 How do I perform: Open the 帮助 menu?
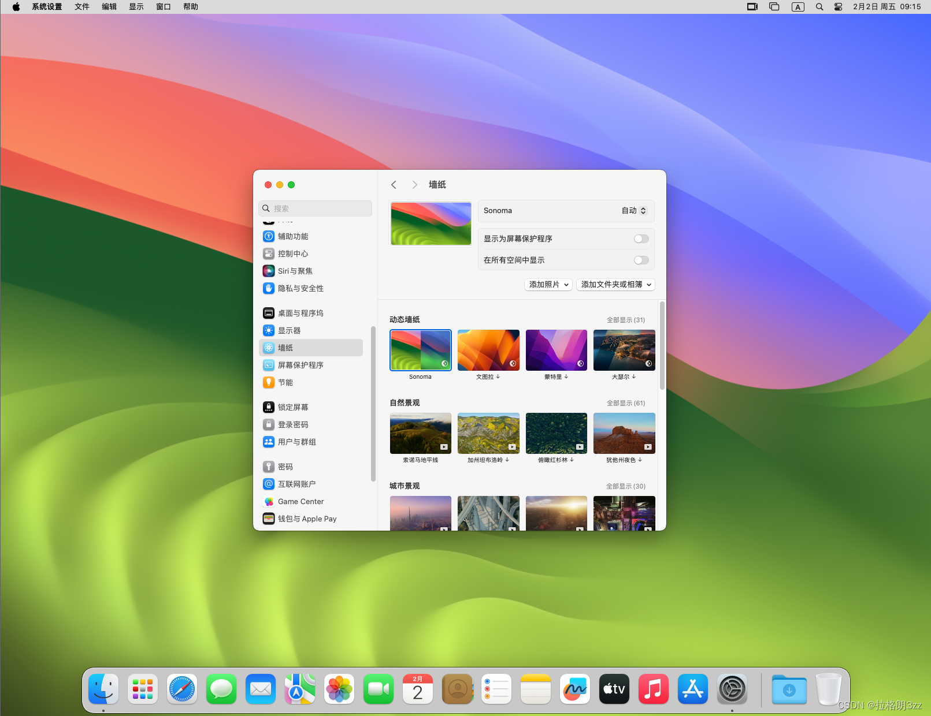(x=191, y=7)
